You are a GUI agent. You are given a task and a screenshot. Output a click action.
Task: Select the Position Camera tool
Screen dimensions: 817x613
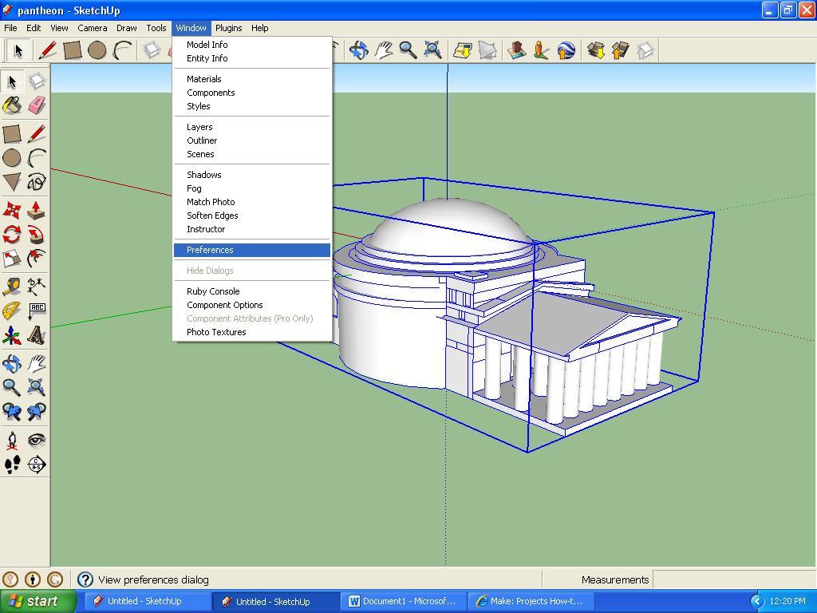click(x=12, y=441)
